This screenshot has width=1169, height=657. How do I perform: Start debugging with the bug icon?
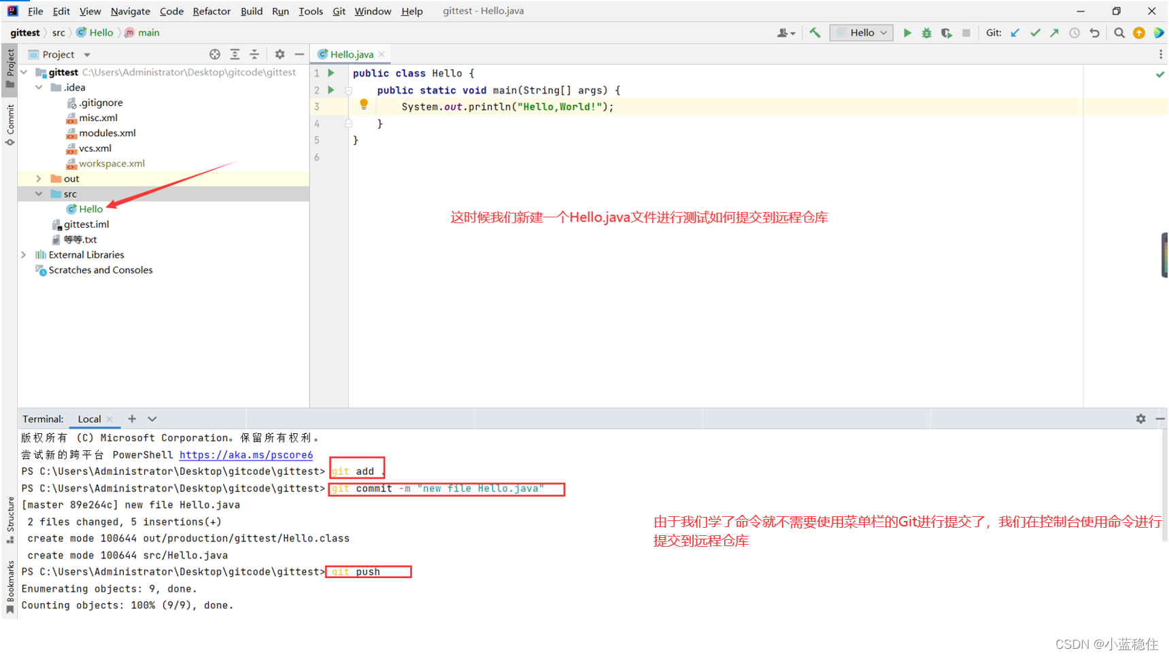click(x=927, y=33)
